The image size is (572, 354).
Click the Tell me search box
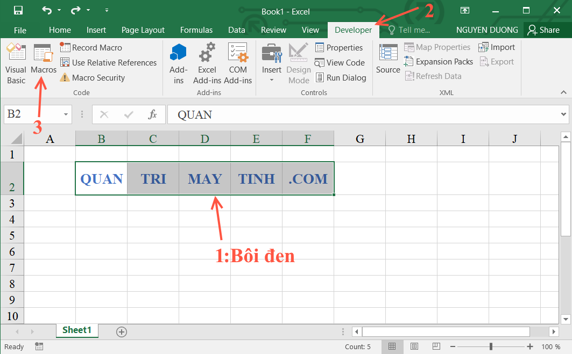click(409, 30)
